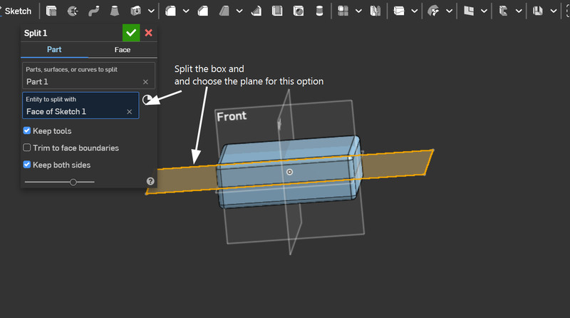Click the preview opacity slider handle
The image size is (570, 318).
coord(73,182)
